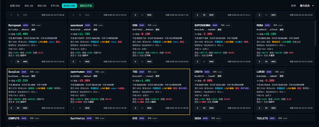Select the Ratspeak token name
This screenshot has width=319, height=127.
point(15,26)
